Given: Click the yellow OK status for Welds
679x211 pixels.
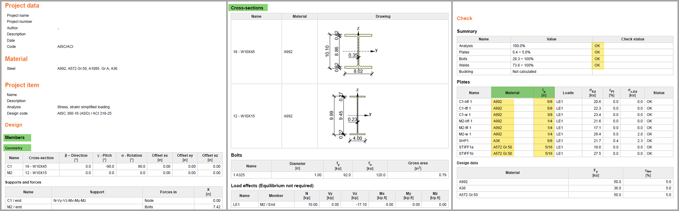Looking at the screenshot, I should [597, 65].
